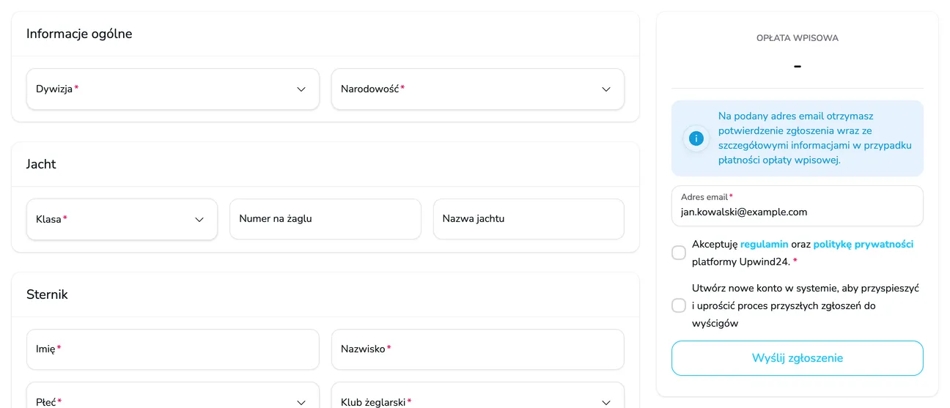
Task: Click the OPŁATA WPISOWA label
Action: point(798,38)
